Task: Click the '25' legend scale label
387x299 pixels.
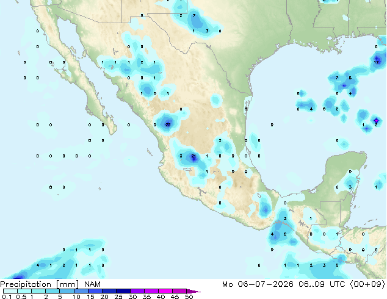Action: pyautogui.click(x=118, y=297)
